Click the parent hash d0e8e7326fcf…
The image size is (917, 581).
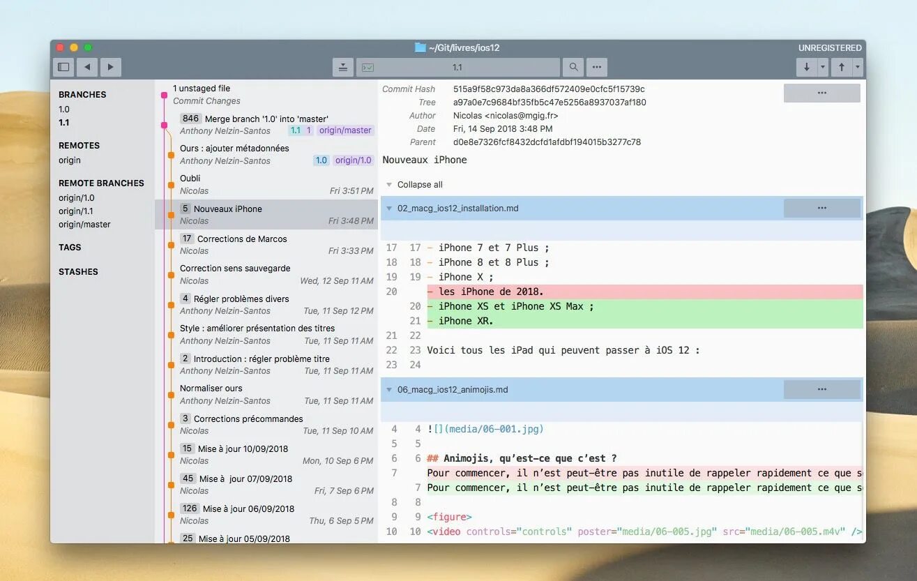[547, 142]
